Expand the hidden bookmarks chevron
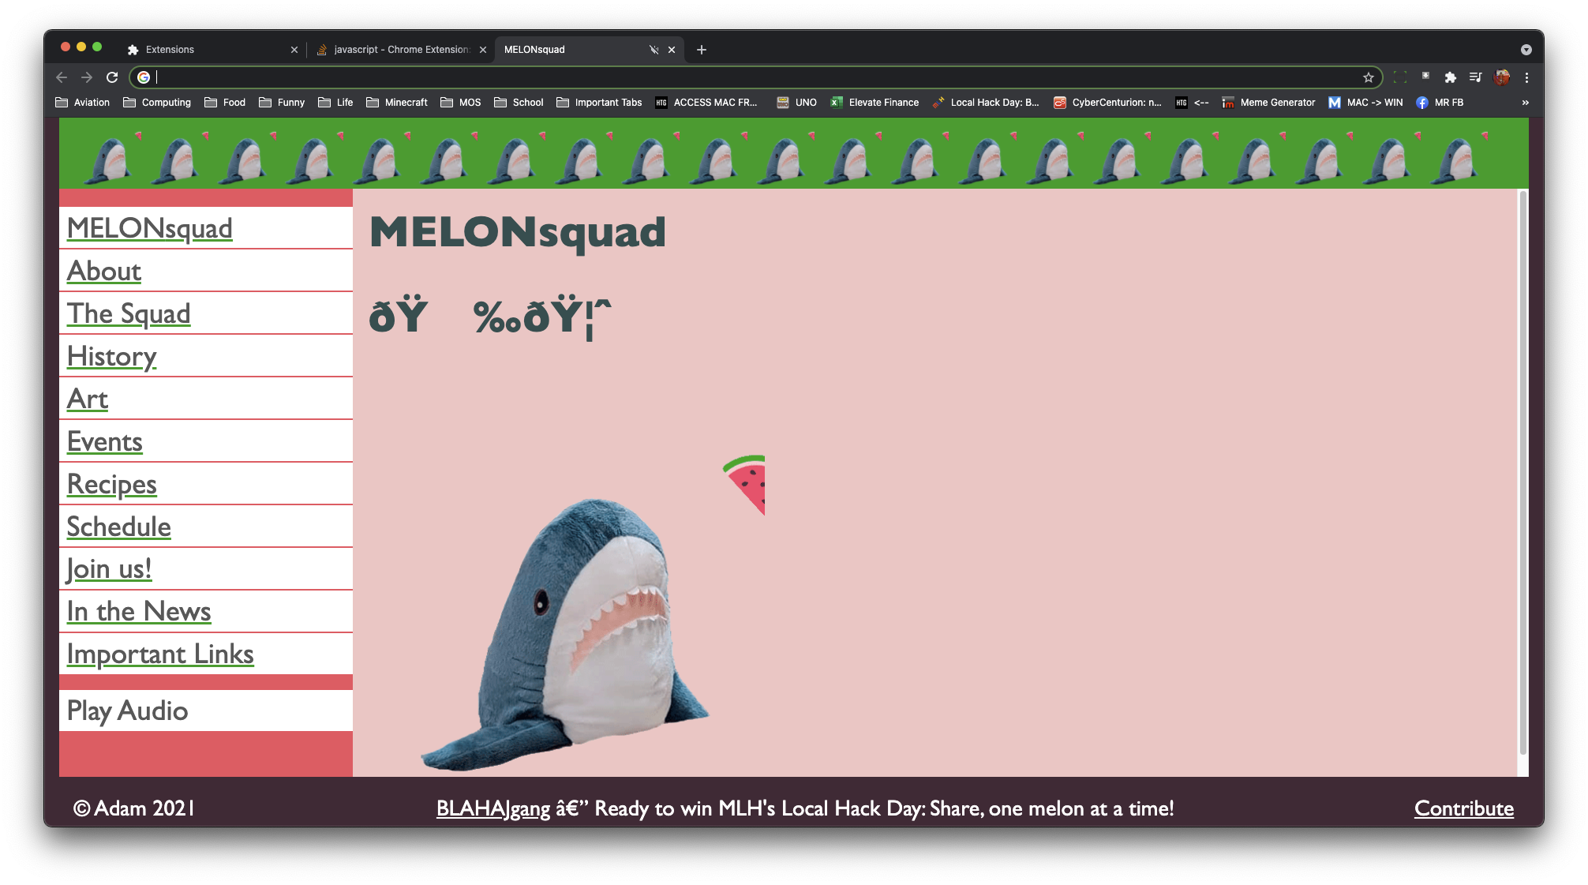Image resolution: width=1588 pixels, height=885 pixels. tap(1525, 102)
